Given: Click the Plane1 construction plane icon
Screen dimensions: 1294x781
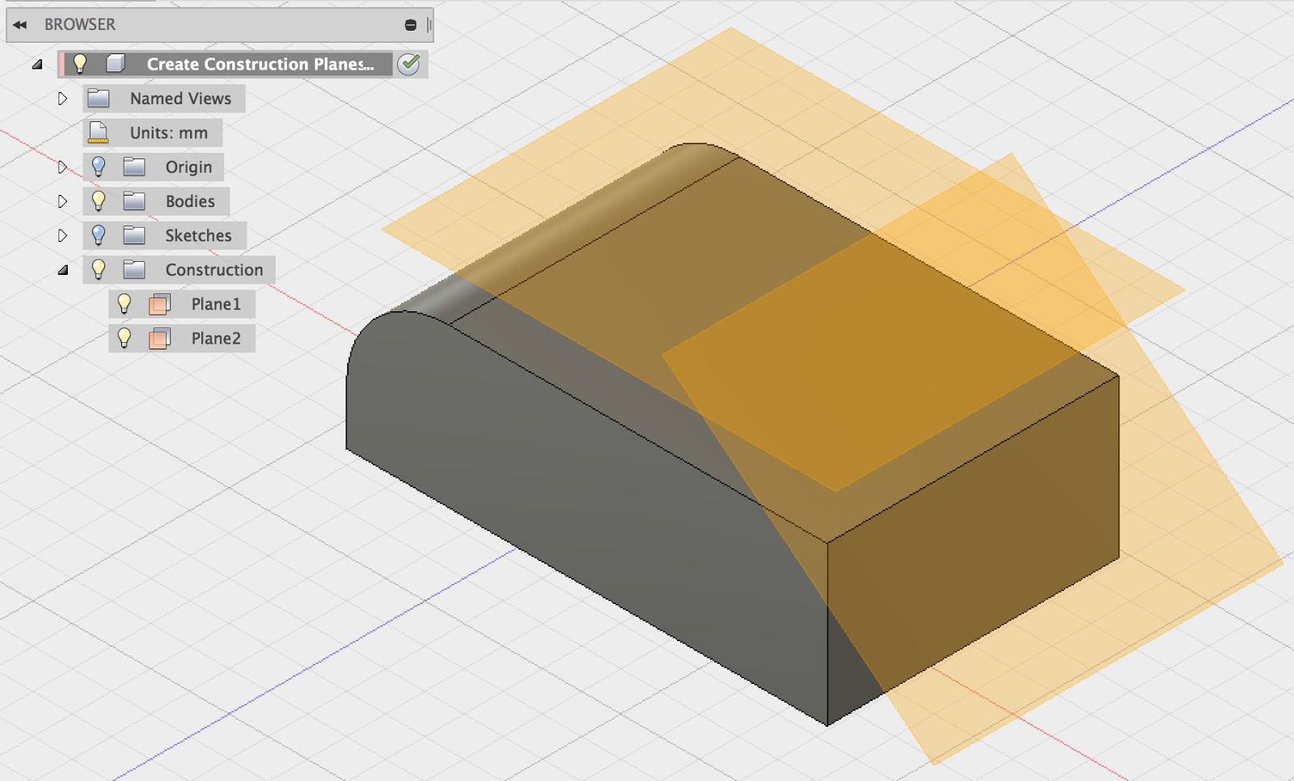Looking at the screenshot, I should point(160,305).
